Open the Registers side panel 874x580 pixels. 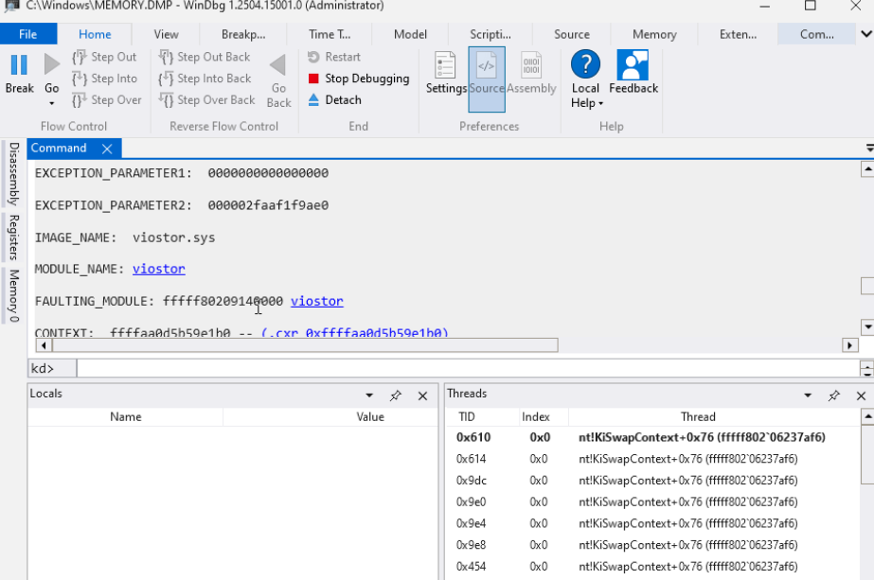click(14, 237)
